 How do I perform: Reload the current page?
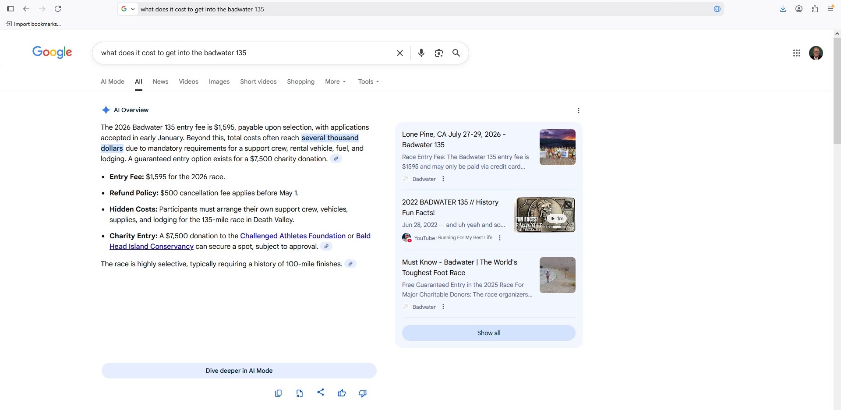58,9
